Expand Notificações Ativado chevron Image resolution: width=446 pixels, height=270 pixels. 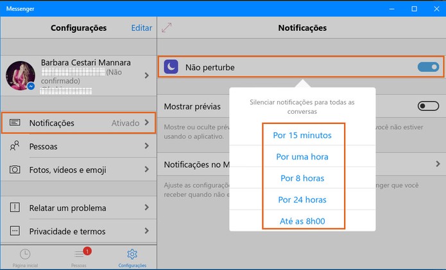point(147,123)
